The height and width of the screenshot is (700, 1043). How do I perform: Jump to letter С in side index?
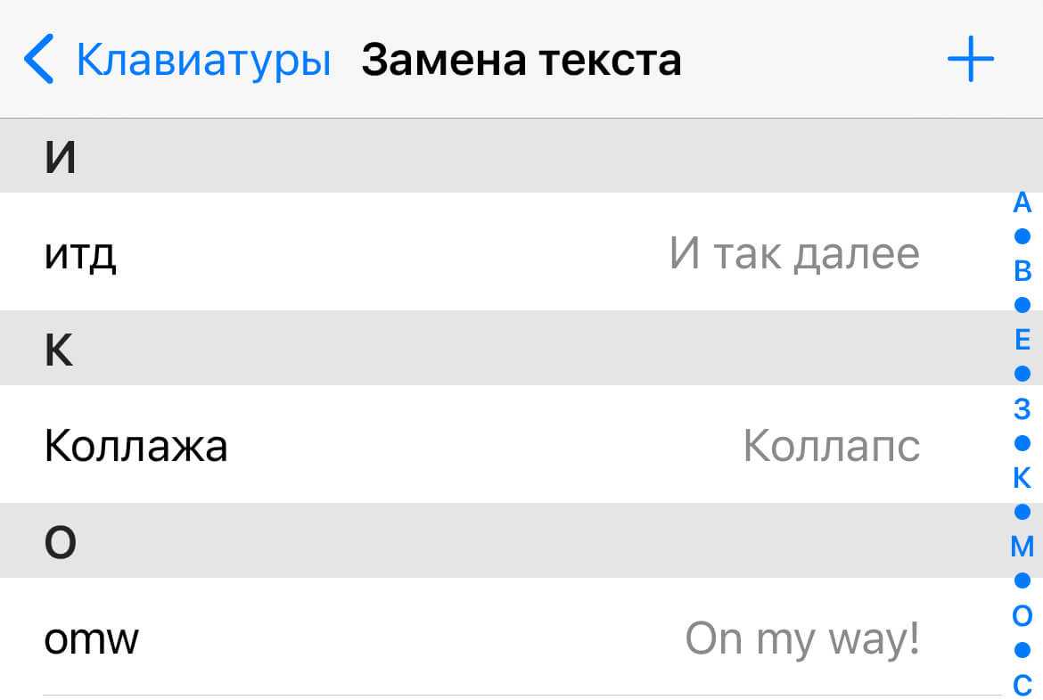coord(1022,685)
